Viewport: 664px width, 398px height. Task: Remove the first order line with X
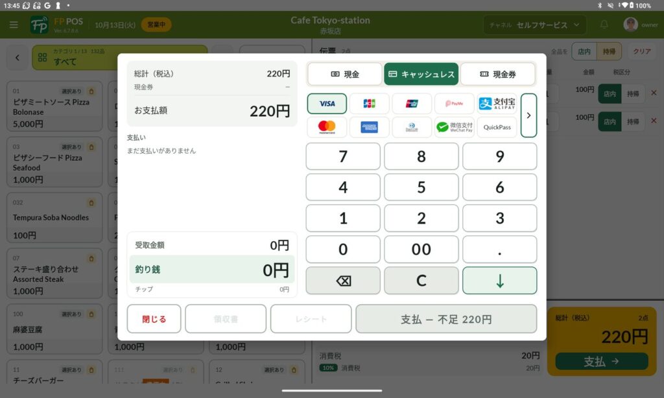click(654, 93)
